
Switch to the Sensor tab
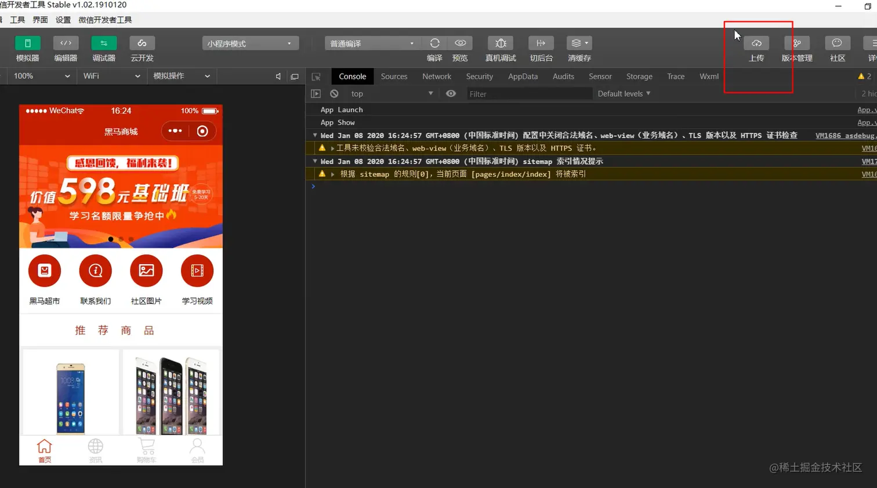pos(600,77)
